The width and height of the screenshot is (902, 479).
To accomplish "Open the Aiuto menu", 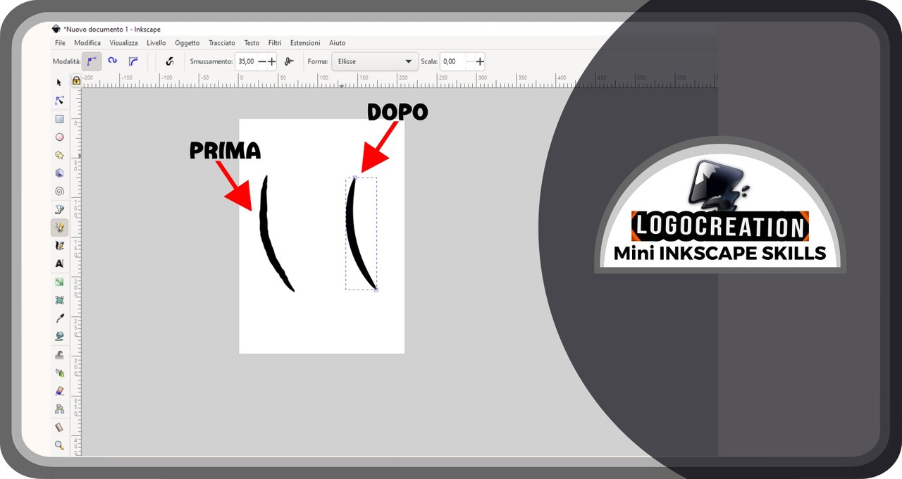I will click(x=338, y=43).
